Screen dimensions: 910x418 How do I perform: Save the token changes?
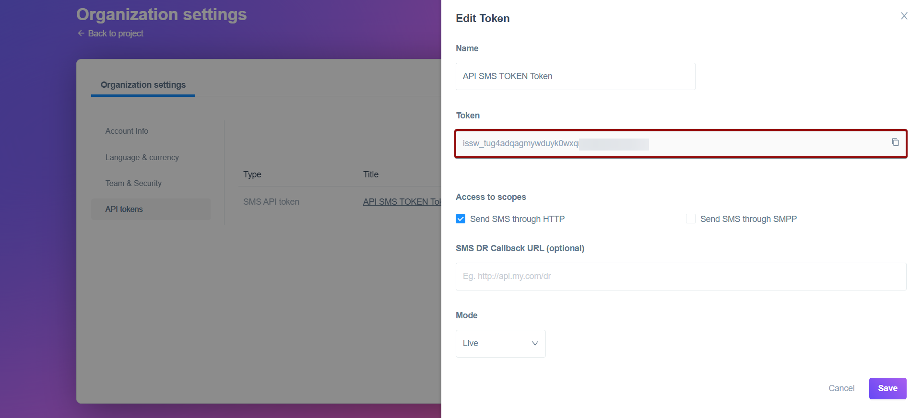click(887, 388)
